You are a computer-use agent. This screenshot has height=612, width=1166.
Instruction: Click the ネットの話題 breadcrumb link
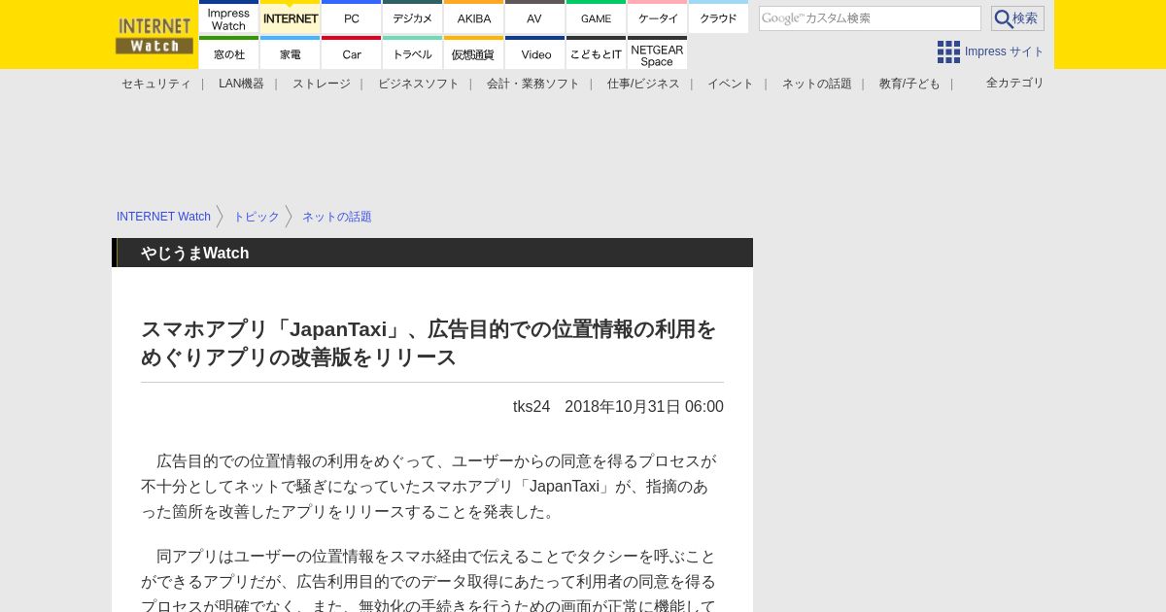[x=337, y=217]
